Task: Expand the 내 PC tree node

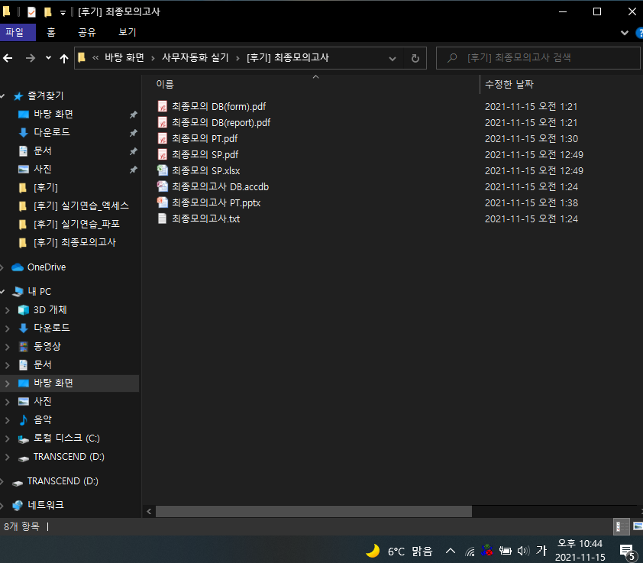Action: tap(4, 292)
